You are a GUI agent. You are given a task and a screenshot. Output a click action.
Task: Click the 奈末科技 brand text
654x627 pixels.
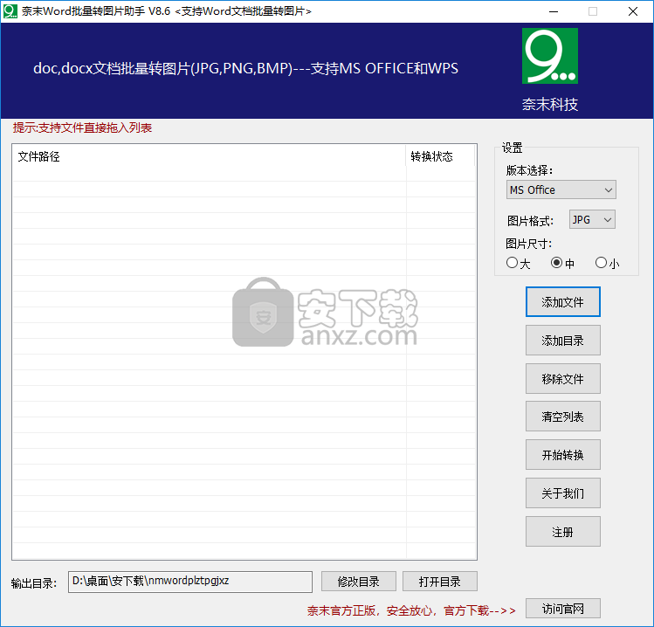(x=550, y=104)
